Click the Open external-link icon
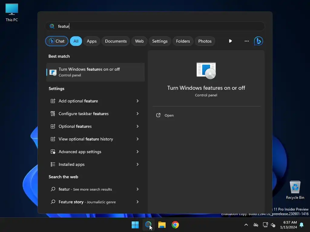310x232 pixels. 158,115
